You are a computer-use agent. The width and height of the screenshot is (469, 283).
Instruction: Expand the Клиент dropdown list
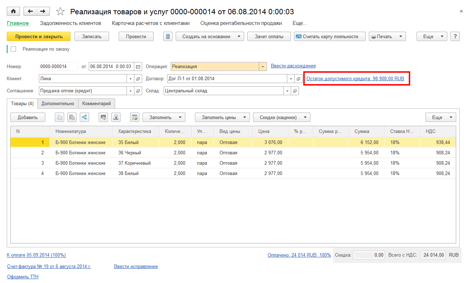(x=130, y=79)
